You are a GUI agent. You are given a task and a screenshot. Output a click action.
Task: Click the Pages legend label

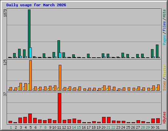(164, 40)
